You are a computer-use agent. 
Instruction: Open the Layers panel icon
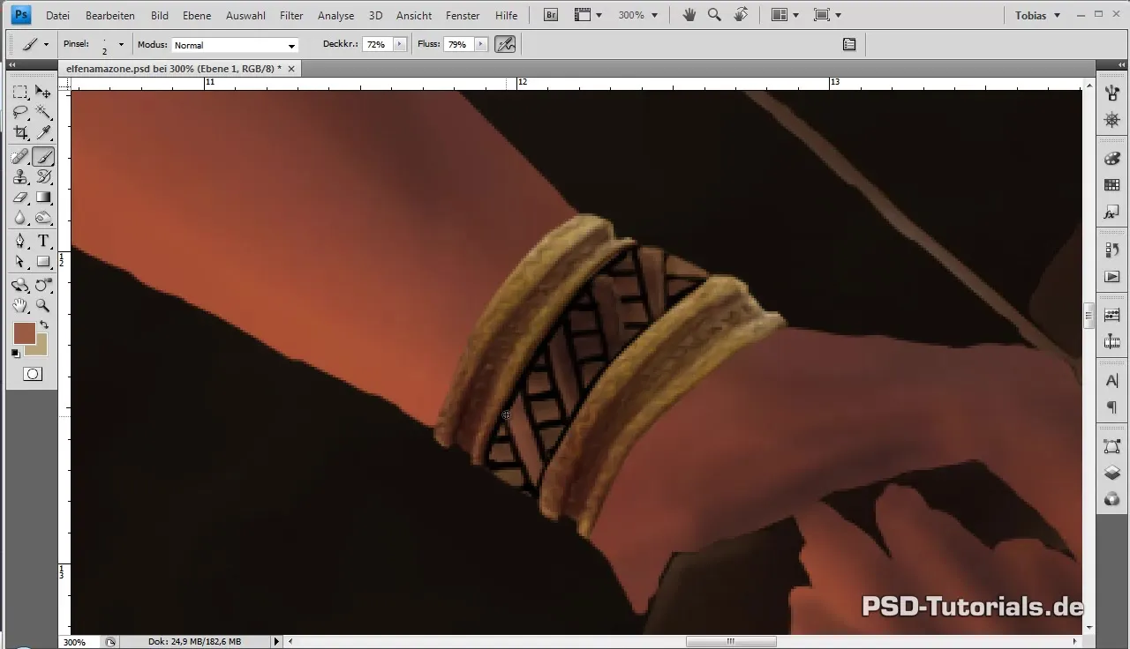click(x=1112, y=473)
